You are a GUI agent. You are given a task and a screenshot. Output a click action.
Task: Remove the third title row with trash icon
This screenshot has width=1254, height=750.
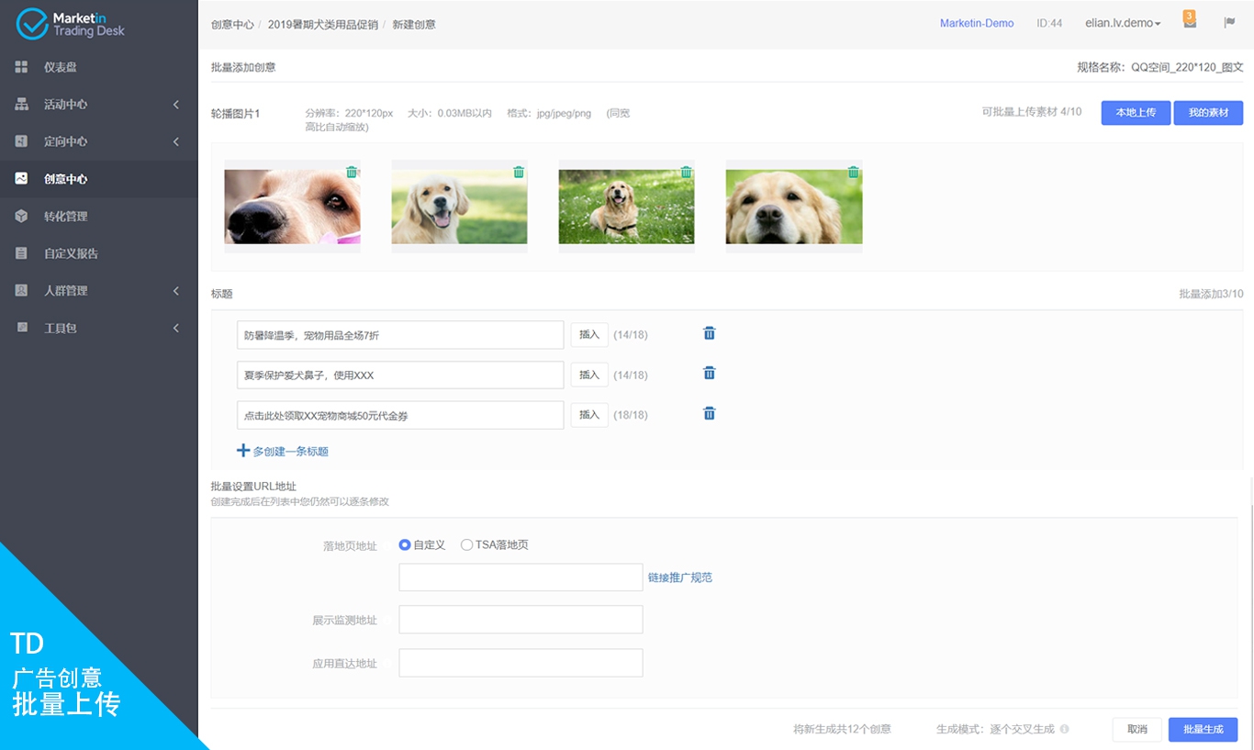point(709,414)
